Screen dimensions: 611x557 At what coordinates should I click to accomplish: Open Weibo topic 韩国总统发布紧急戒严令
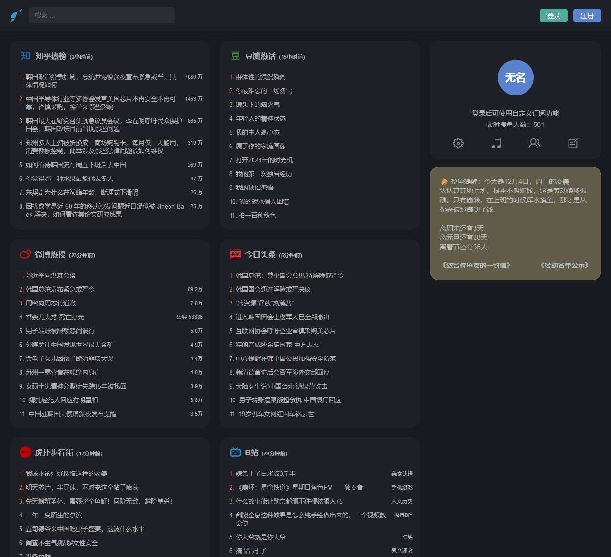click(x=60, y=289)
